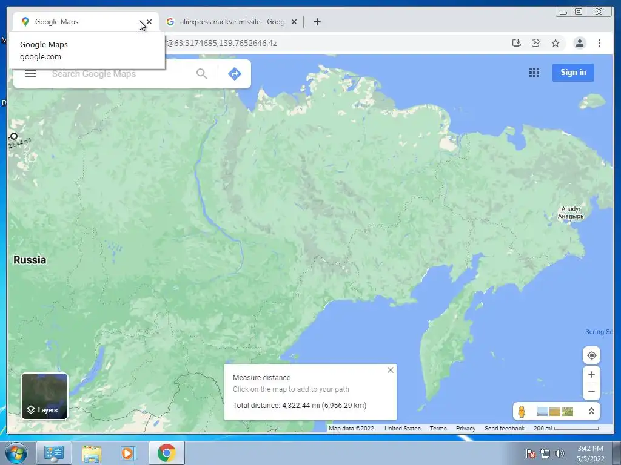Open the Terms link
The image size is (621, 465).
[x=438, y=428]
